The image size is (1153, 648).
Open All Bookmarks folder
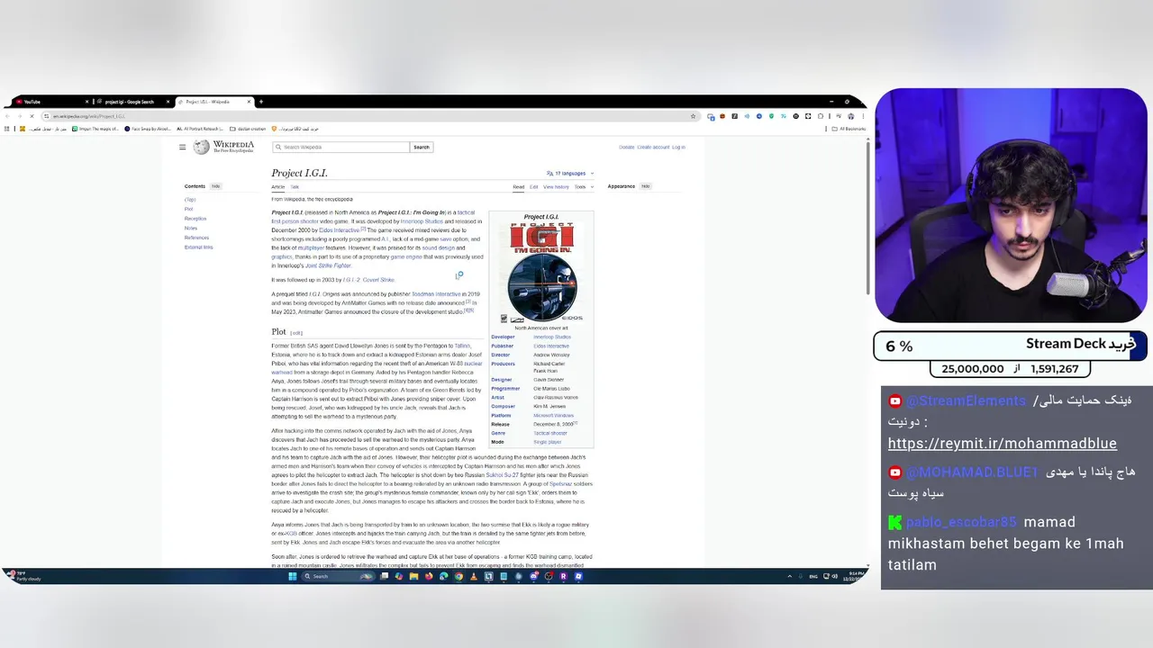point(848,129)
